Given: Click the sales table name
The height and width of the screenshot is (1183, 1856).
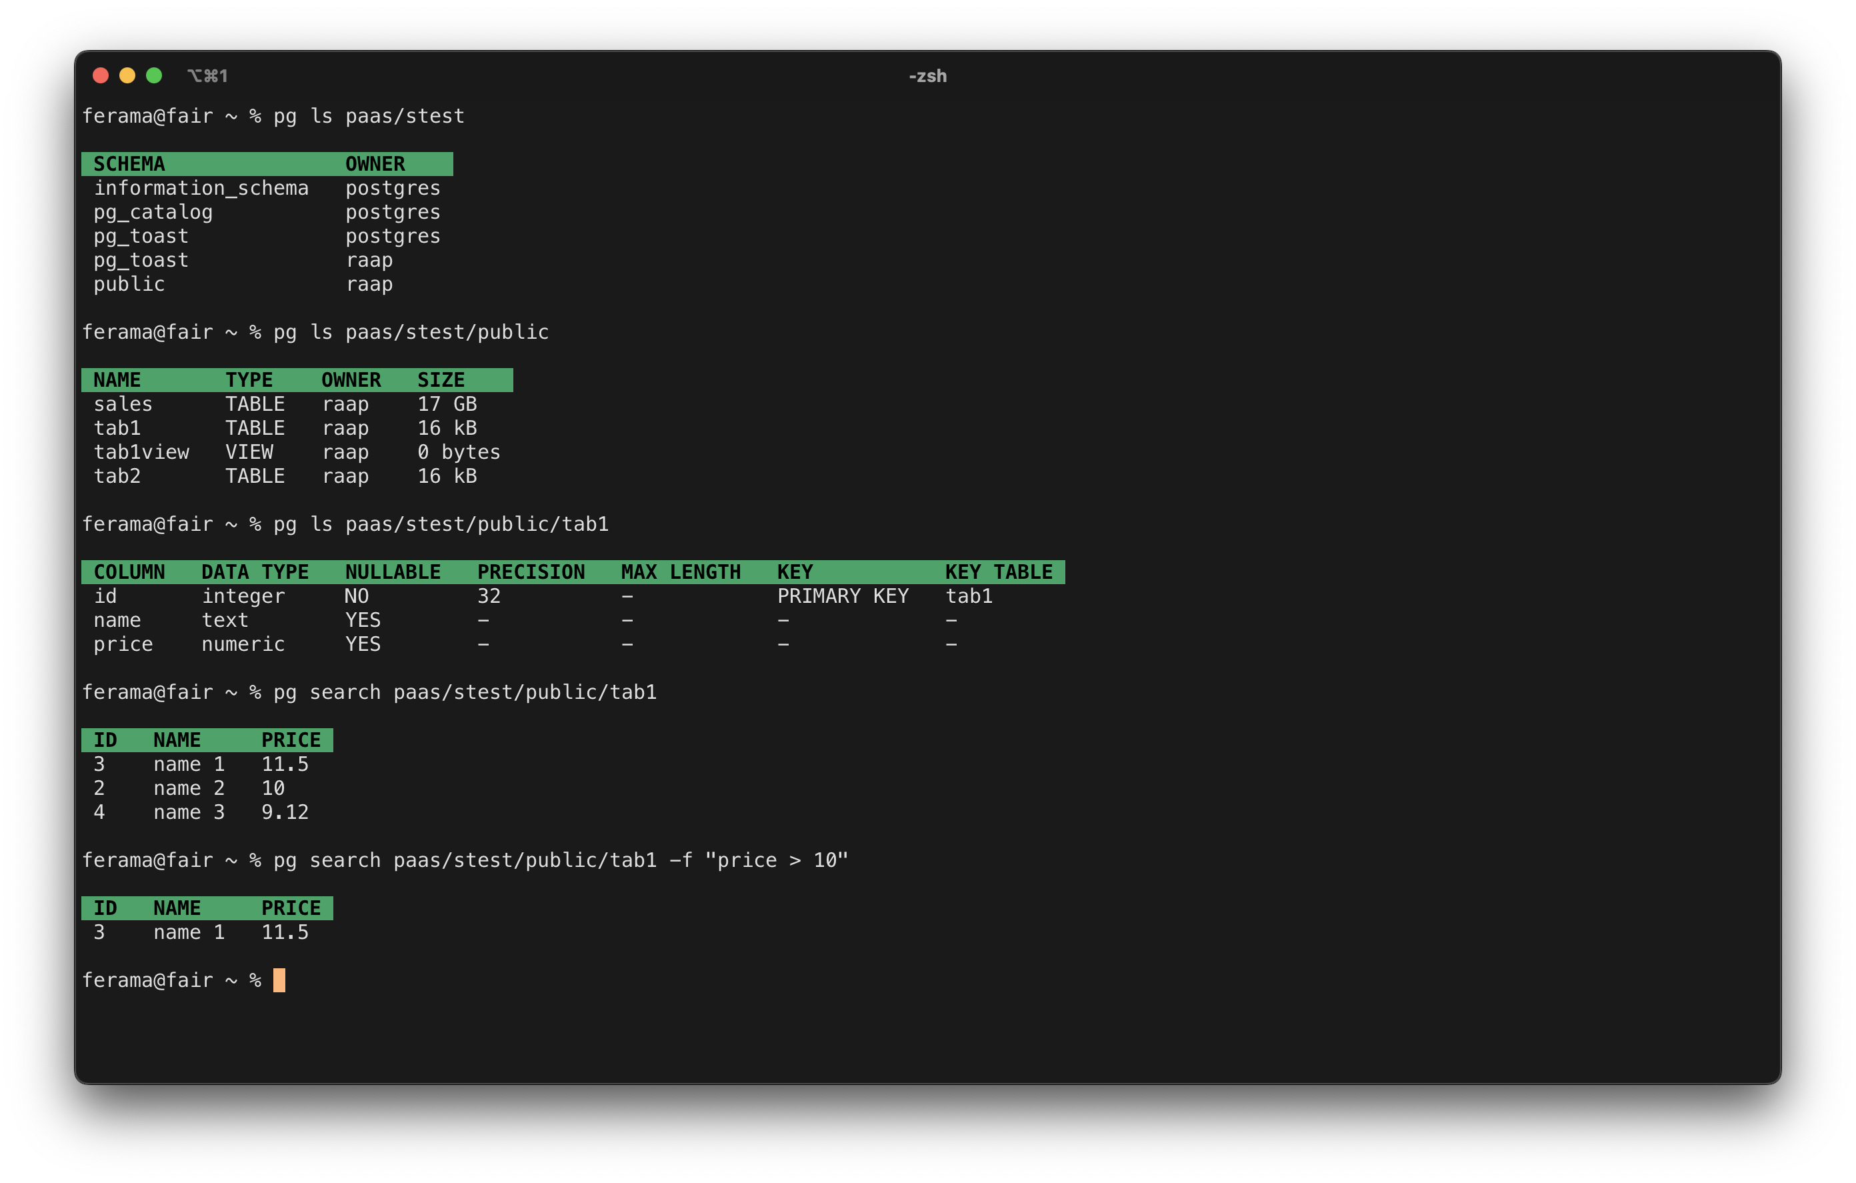Looking at the screenshot, I should pos(123,404).
